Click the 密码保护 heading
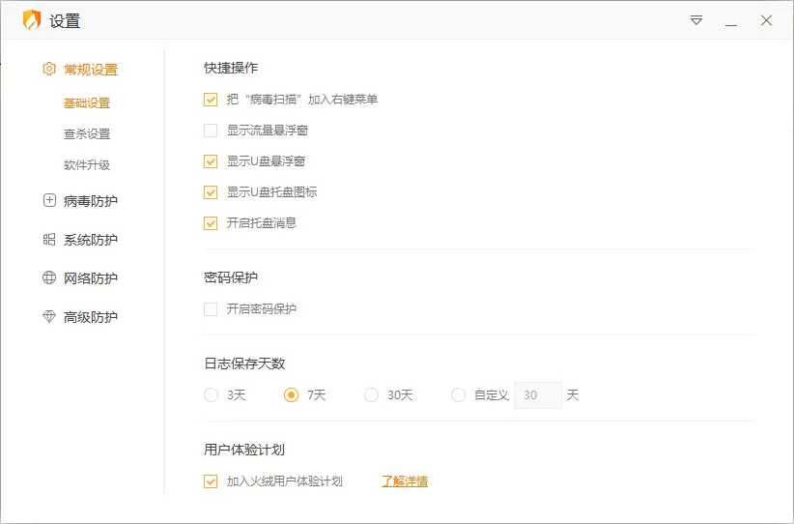The width and height of the screenshot is (794, 524). (x=231, y=277)
